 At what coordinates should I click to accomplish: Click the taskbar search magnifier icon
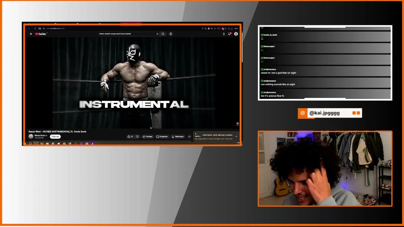[30, 144]
